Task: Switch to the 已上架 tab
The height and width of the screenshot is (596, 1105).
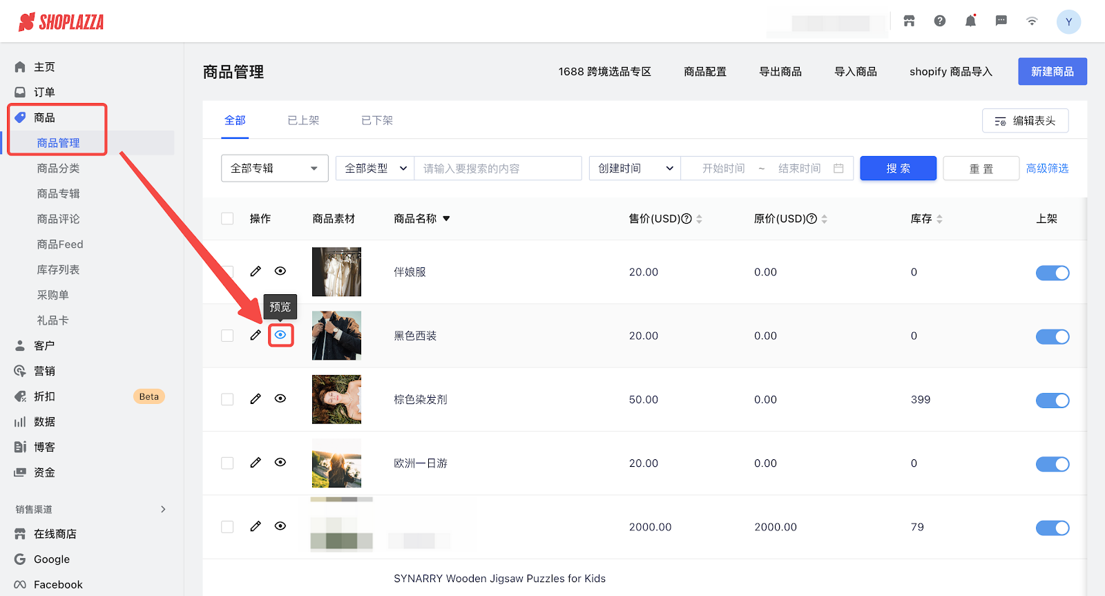Action: (x=303, y=121)
